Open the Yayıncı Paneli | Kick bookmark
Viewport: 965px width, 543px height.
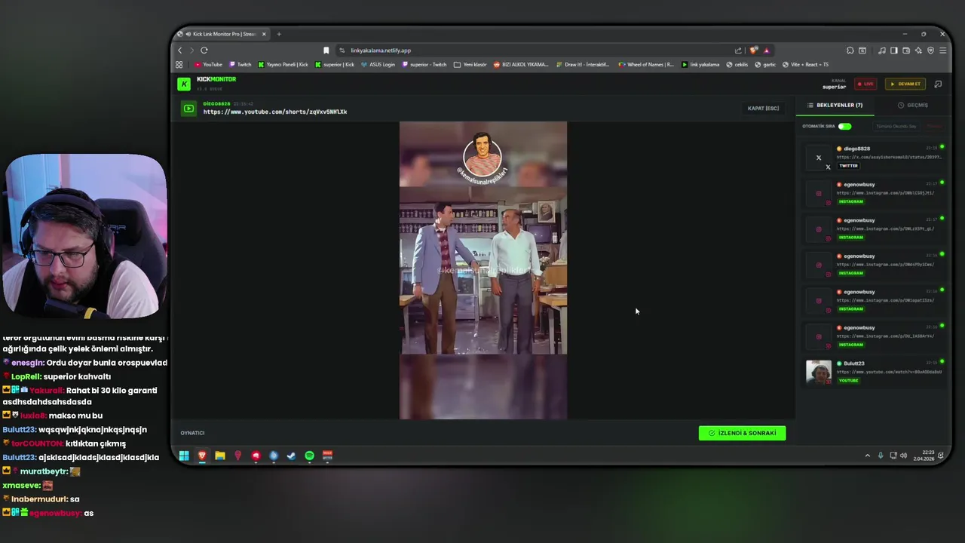[x=283, y=64]
